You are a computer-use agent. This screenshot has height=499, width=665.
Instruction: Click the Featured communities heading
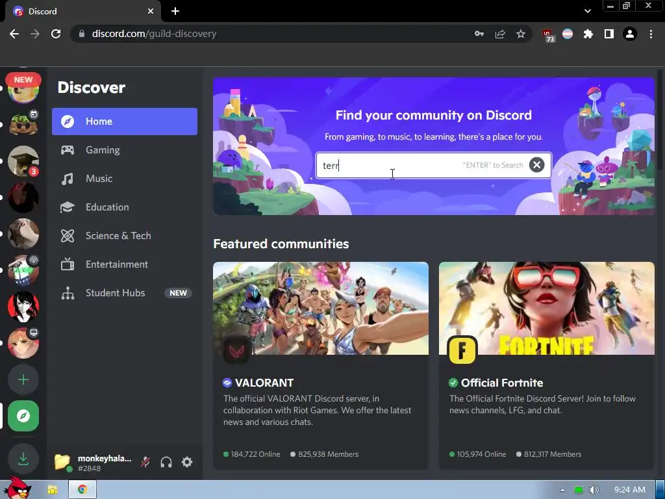pyautogui.click(x=281, y=244)
